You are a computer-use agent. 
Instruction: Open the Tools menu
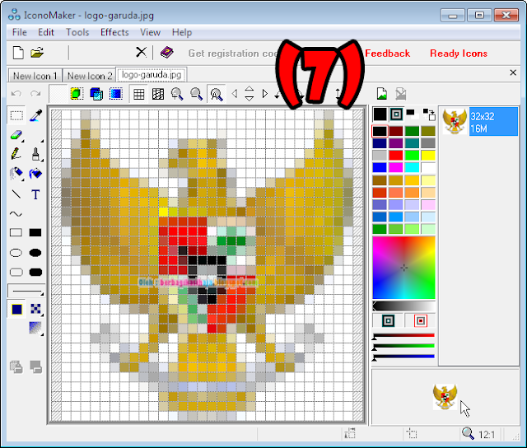(x=77, y=32)
